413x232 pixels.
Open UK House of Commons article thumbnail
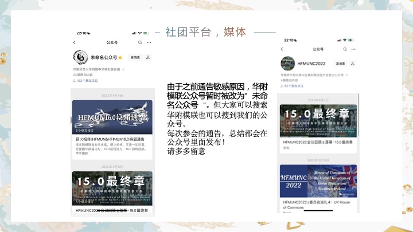click(318, 180)
